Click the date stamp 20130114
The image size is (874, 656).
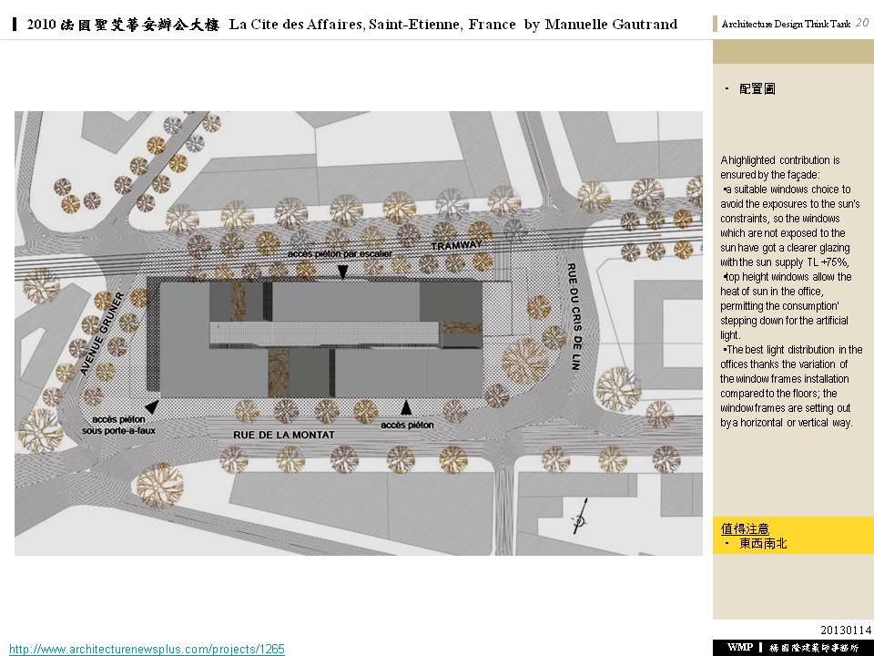pos(846,630)
